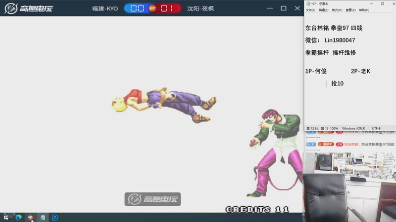Open the Windows Start button
Image resolution: width=396 pixels, height=222 pixels.
[x=6, y=218]
